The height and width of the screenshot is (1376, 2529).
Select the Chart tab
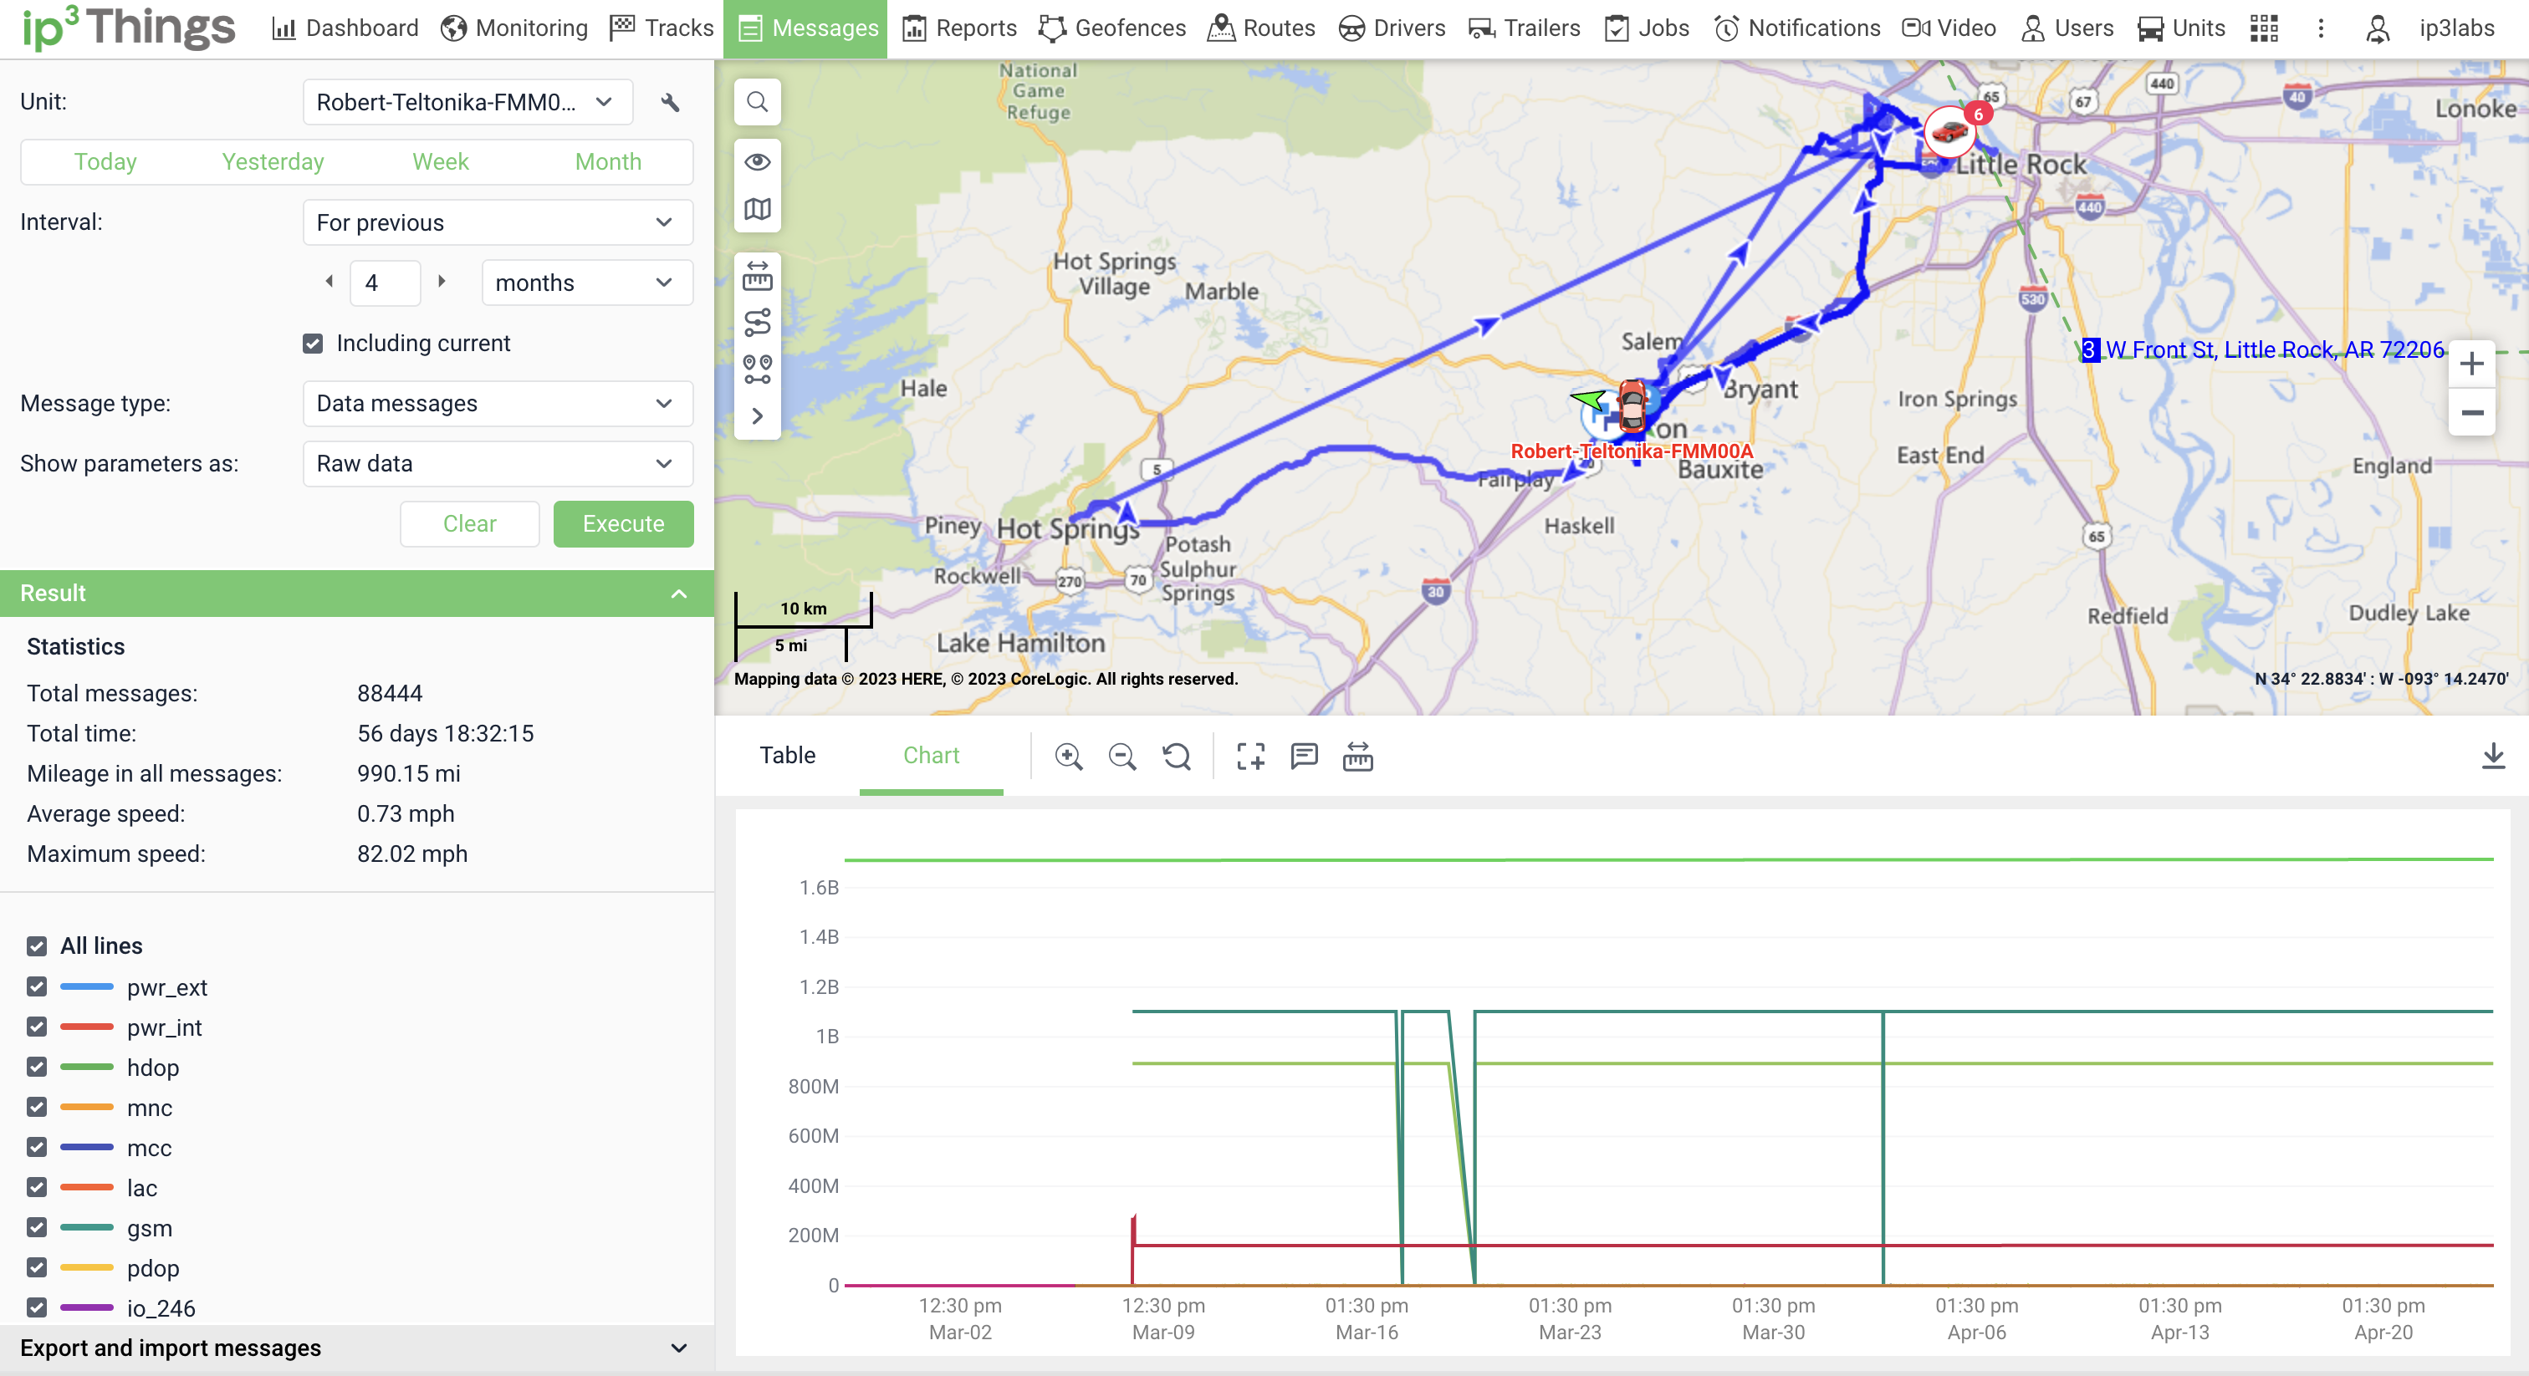pyautogui.click(x=931, y=755)
